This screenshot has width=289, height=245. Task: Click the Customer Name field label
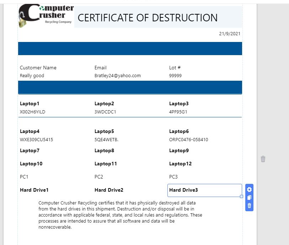pyautogui.click(x=38, y=68)
